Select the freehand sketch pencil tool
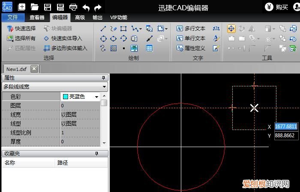The image size is (300, 192). [x=113, y=29]
